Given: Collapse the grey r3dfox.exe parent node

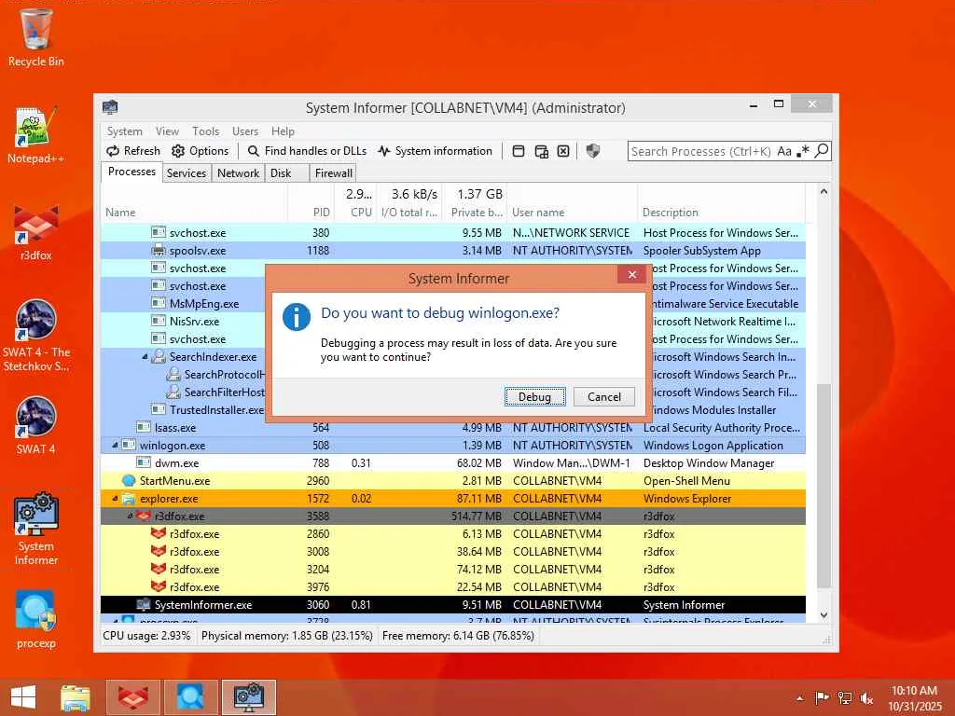Looking at the screenshot, I should pos(130,516).
